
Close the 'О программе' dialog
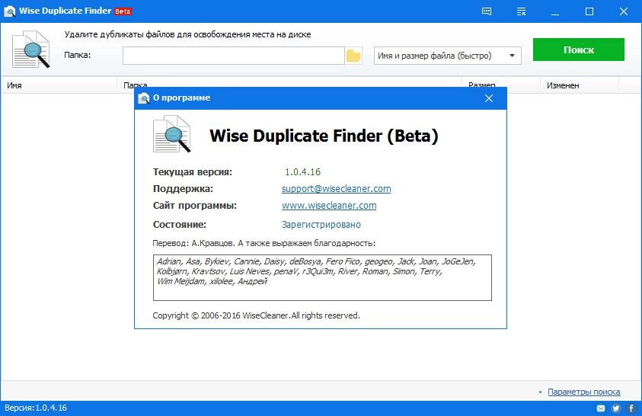point(489,98)
